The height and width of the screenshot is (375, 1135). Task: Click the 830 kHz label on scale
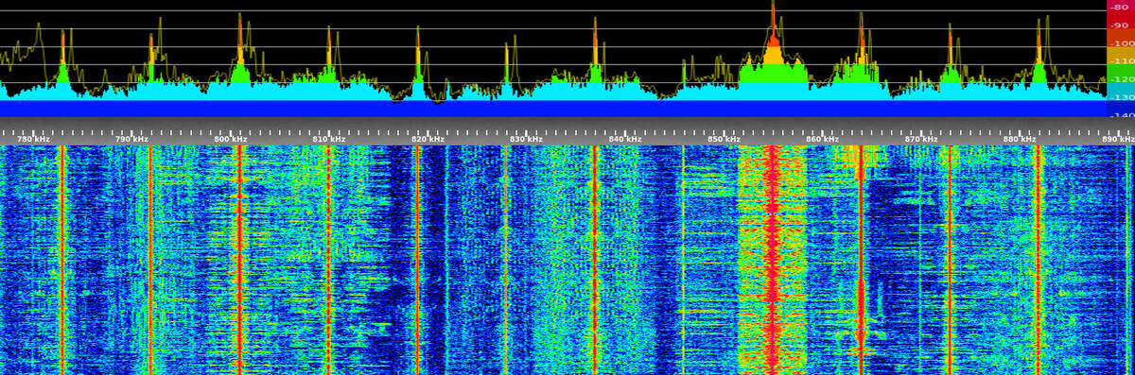coord(527,139)
